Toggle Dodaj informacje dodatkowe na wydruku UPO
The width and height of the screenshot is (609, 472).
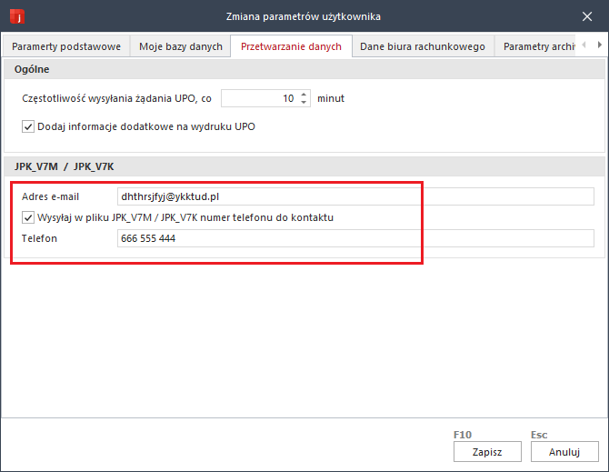pyautogui.click(x=28, y=126)
